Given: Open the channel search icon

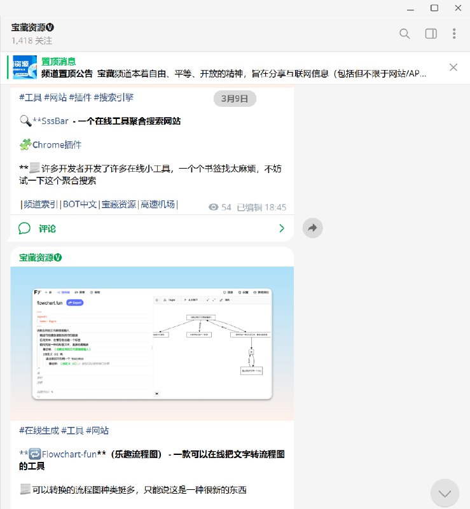Looking at the screenshot, I should click(404, 34).
